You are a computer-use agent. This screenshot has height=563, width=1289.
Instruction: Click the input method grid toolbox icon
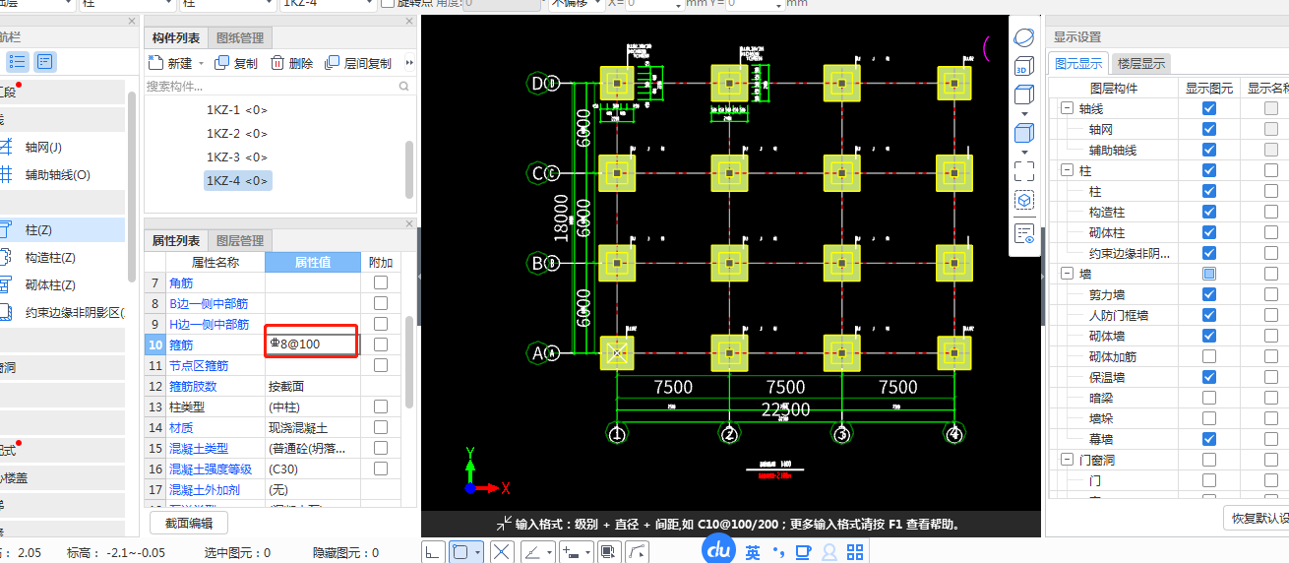[854, 553]
